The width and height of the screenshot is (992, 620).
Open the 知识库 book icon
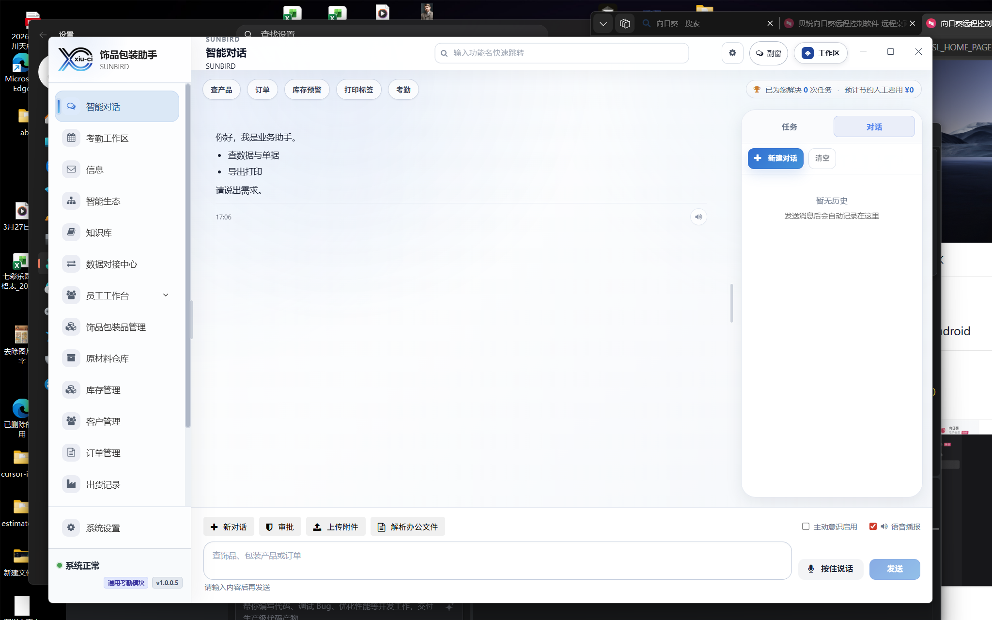coord(71,232)
